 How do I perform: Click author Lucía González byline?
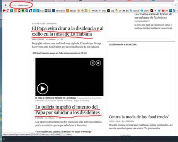142,21
